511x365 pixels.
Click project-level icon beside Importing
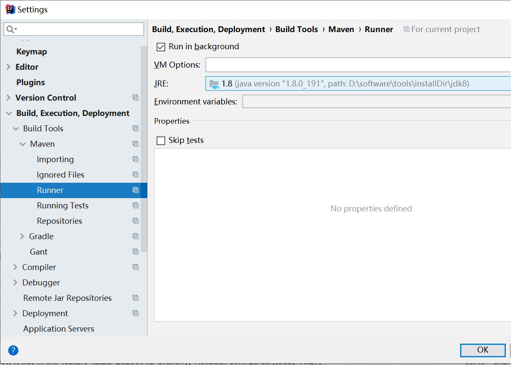click(136, 159)
